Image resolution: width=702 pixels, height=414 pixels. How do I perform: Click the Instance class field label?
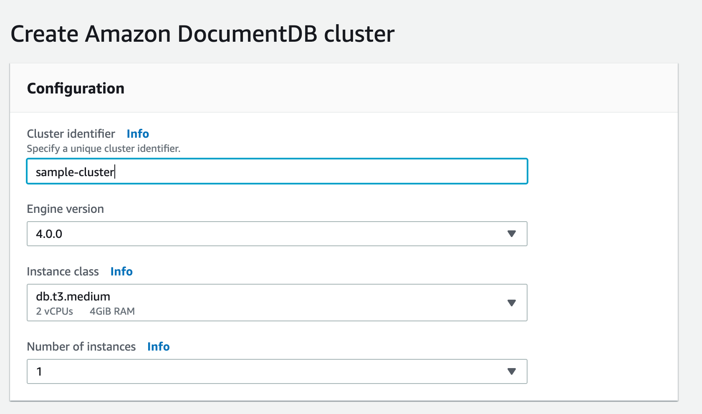coord(63,271)
